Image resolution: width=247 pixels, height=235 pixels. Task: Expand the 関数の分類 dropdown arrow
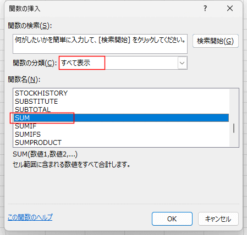(x=182, y=63)
